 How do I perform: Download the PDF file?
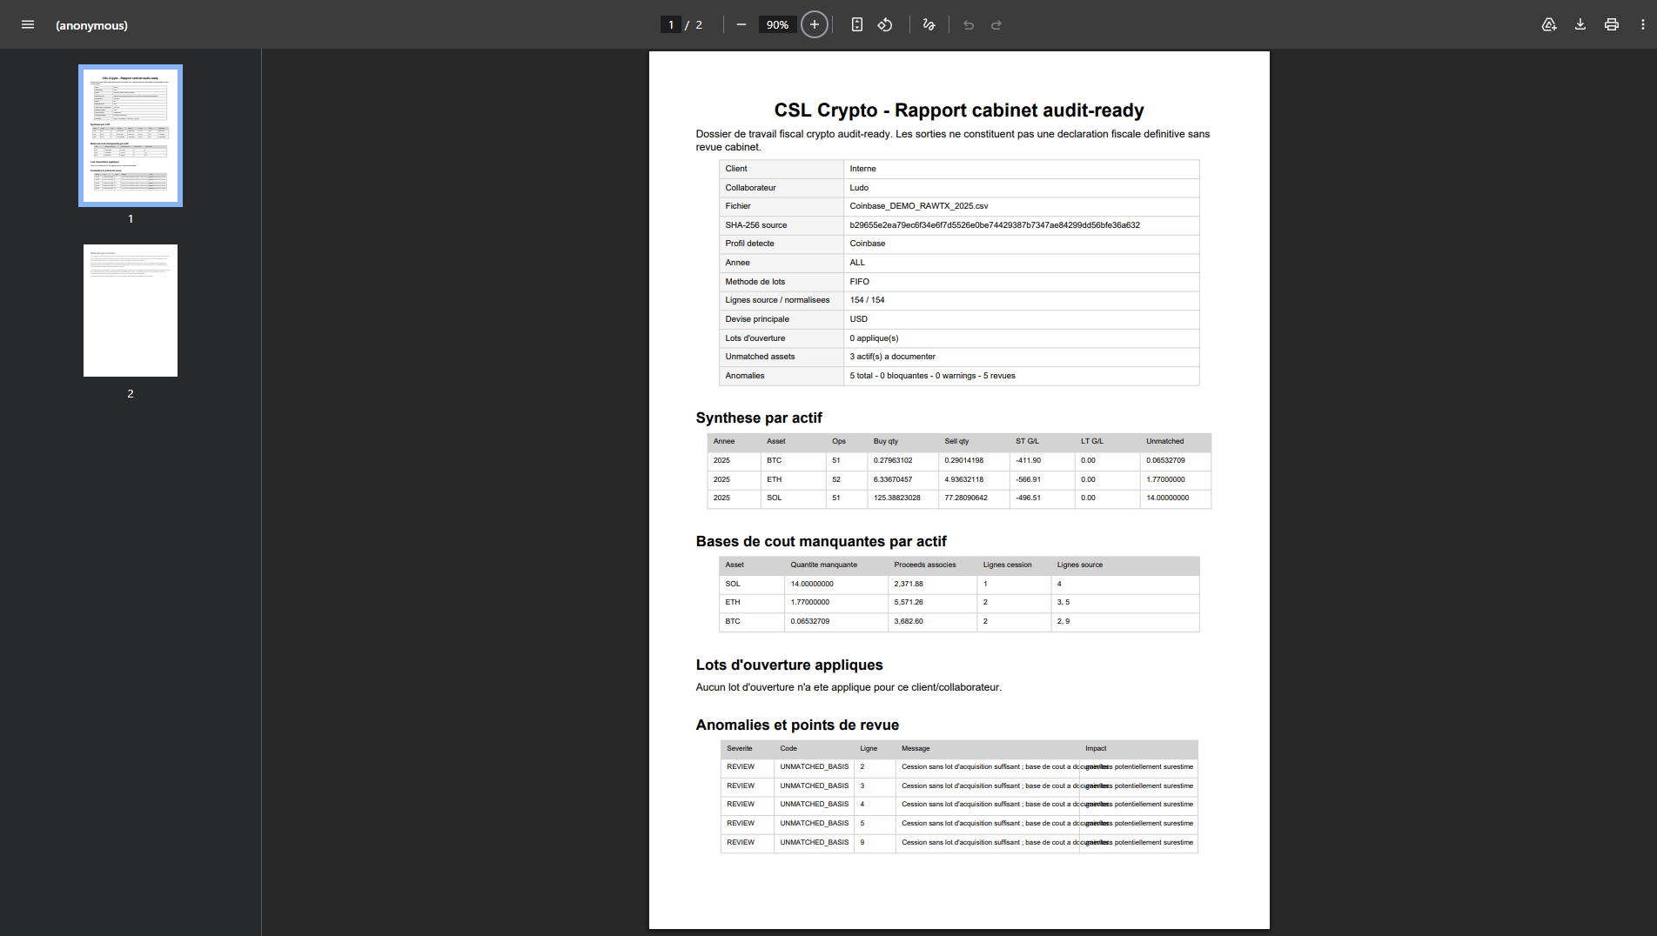[x=1580, y=24]
